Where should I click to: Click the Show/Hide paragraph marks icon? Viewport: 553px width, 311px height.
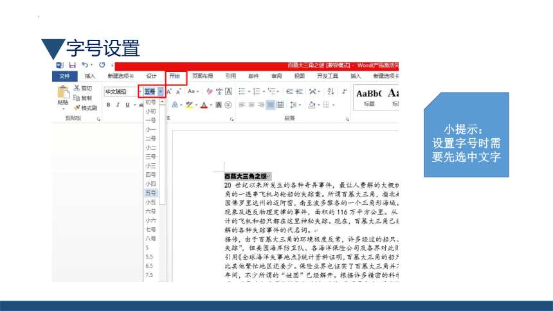(x=344, y=92)
